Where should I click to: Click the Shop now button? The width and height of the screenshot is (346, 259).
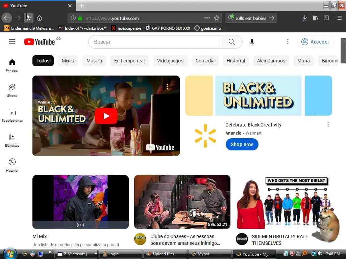point(242,144)
